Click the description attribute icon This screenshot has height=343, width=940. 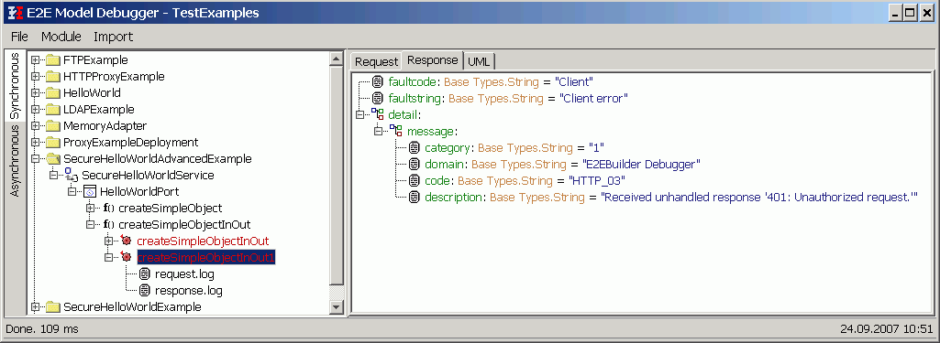(x=415, y=197)
